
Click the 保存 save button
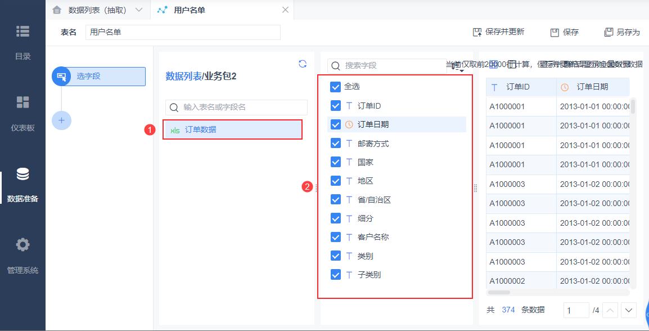(x=565, y=32)
